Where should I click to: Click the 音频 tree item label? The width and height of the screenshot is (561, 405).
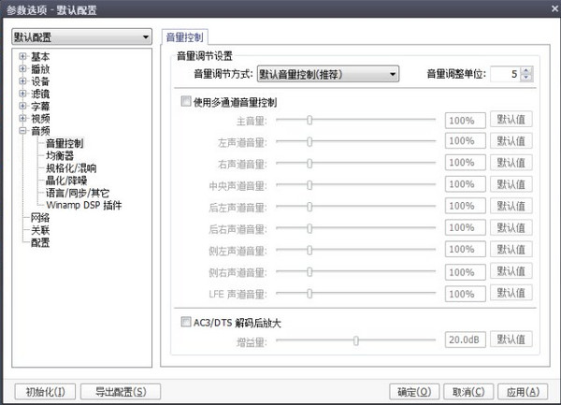[x=40, y=131]
